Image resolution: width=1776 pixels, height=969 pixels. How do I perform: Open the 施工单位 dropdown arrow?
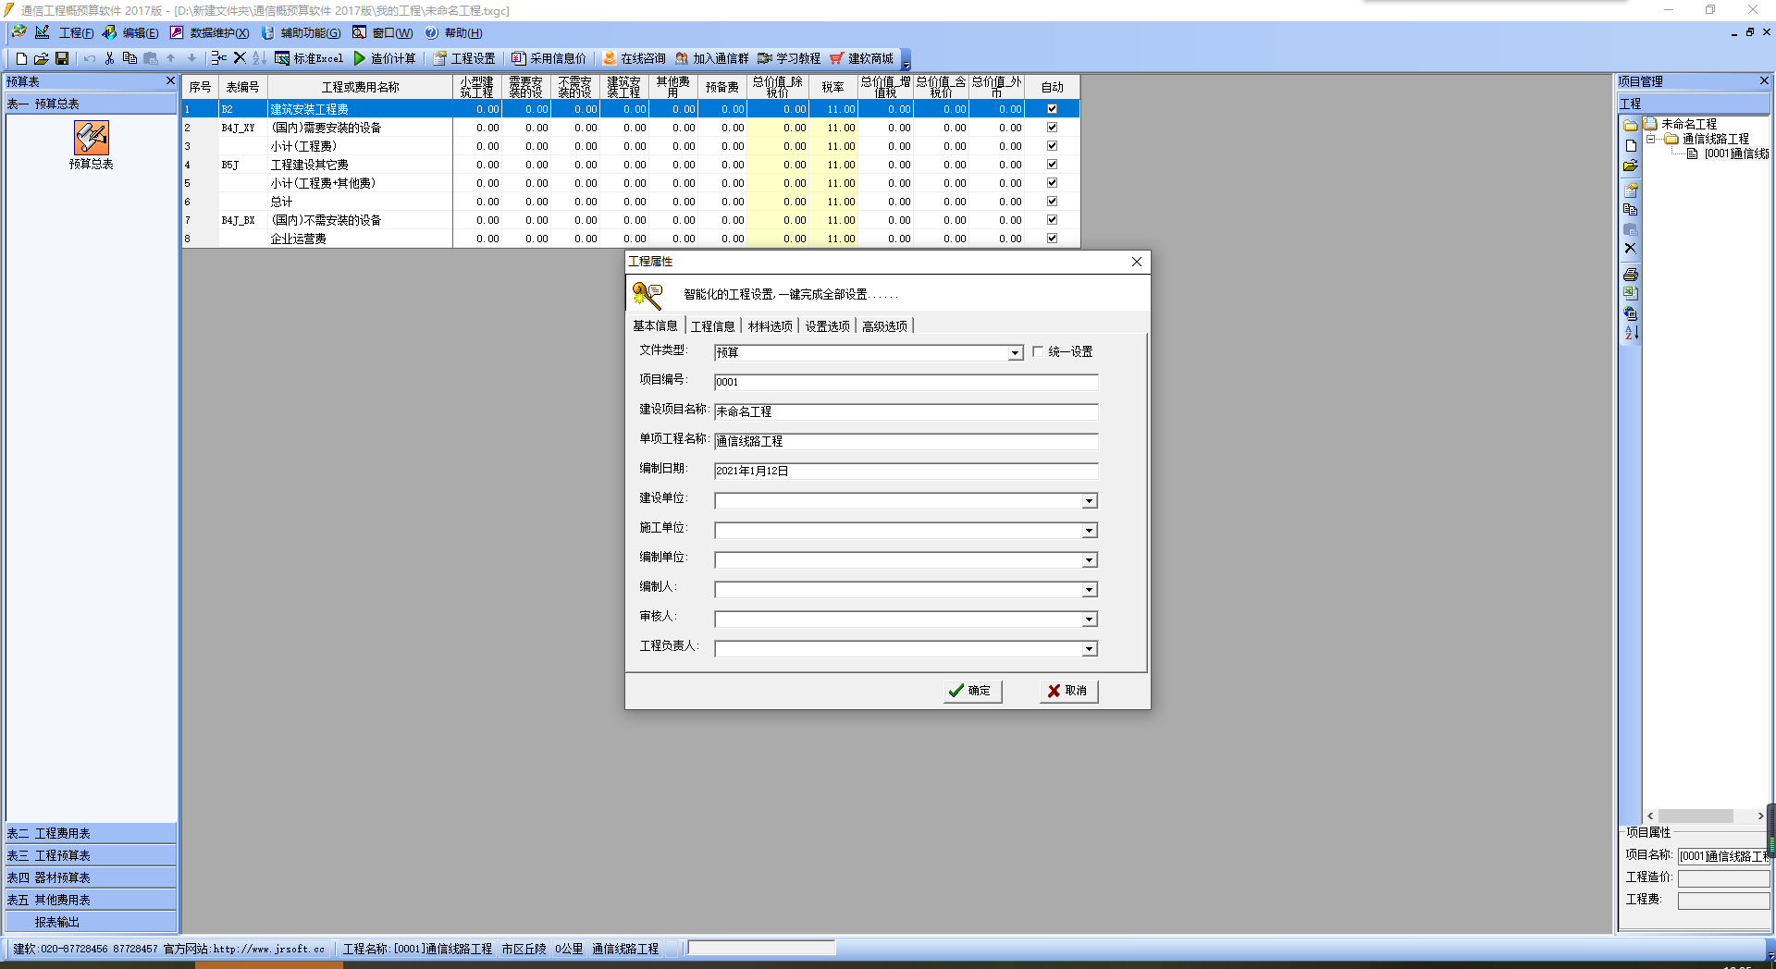(x=1090, y=531)
